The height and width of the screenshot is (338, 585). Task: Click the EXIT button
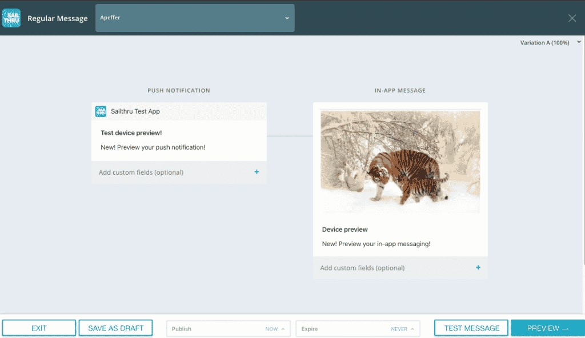click(x=39, y=328)
